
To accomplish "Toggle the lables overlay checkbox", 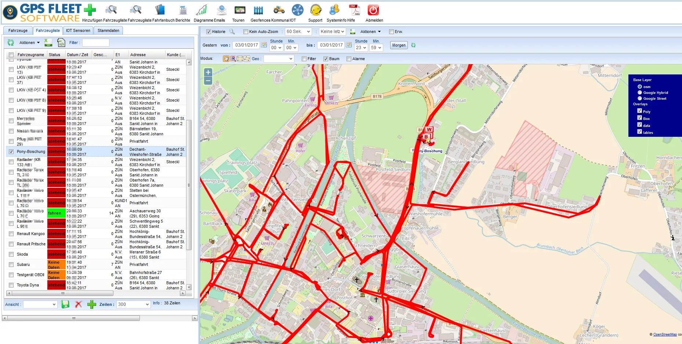I will [639, 132].
